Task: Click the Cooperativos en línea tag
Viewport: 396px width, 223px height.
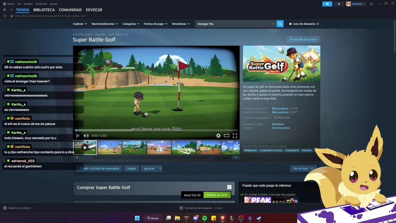Action: coord(271,150)
